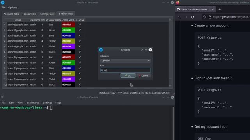
Task: Click the admin Green #008800 color cell
Action: pyautogui.click(x=68, y=30)
